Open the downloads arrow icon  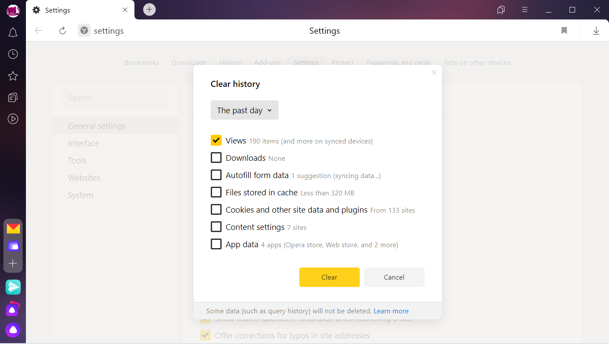[596, 31]
